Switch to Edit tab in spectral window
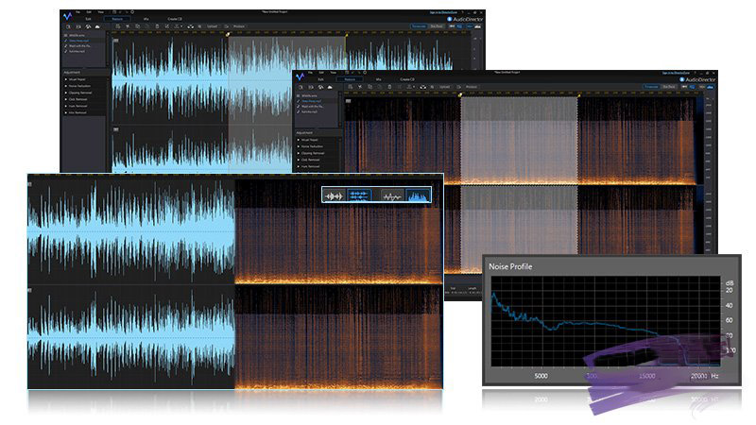This screenshot has height=425, width=756. point(320,79)
